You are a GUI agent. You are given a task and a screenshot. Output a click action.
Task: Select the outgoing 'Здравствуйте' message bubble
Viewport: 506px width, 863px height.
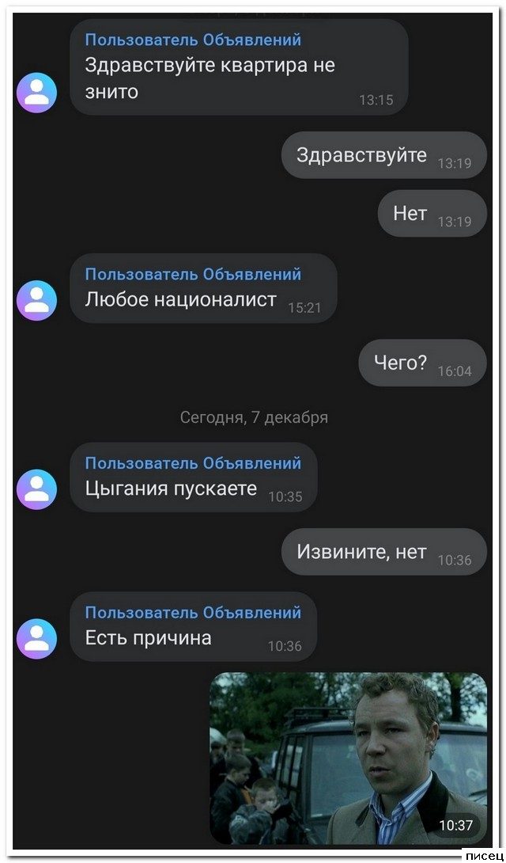tap(384, 154)
